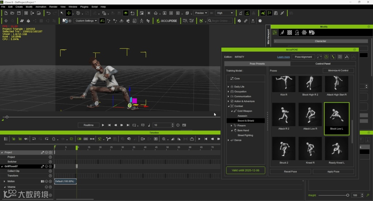This screenshot has width=373, height=201.
Task: Toggle the Realtime playback mode button
Action: pyautogui.click(x=89, y=125)
